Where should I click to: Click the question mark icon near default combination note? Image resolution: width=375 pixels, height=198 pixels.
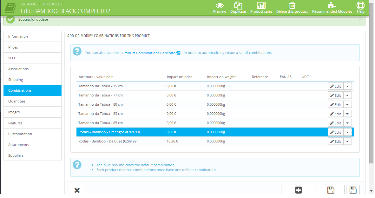tap(77, 165)
